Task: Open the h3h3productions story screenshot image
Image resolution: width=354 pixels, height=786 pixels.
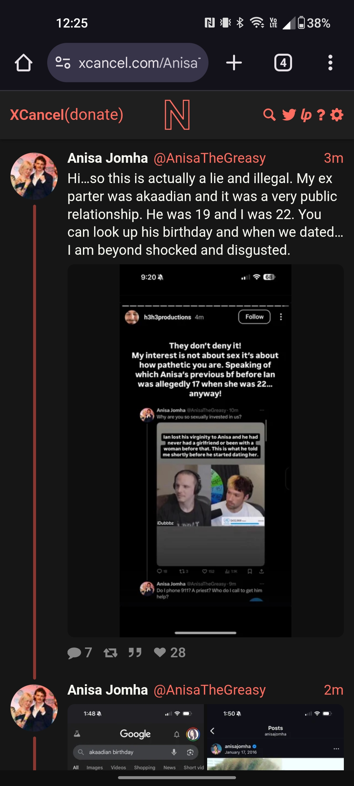Action: (206, 451)
